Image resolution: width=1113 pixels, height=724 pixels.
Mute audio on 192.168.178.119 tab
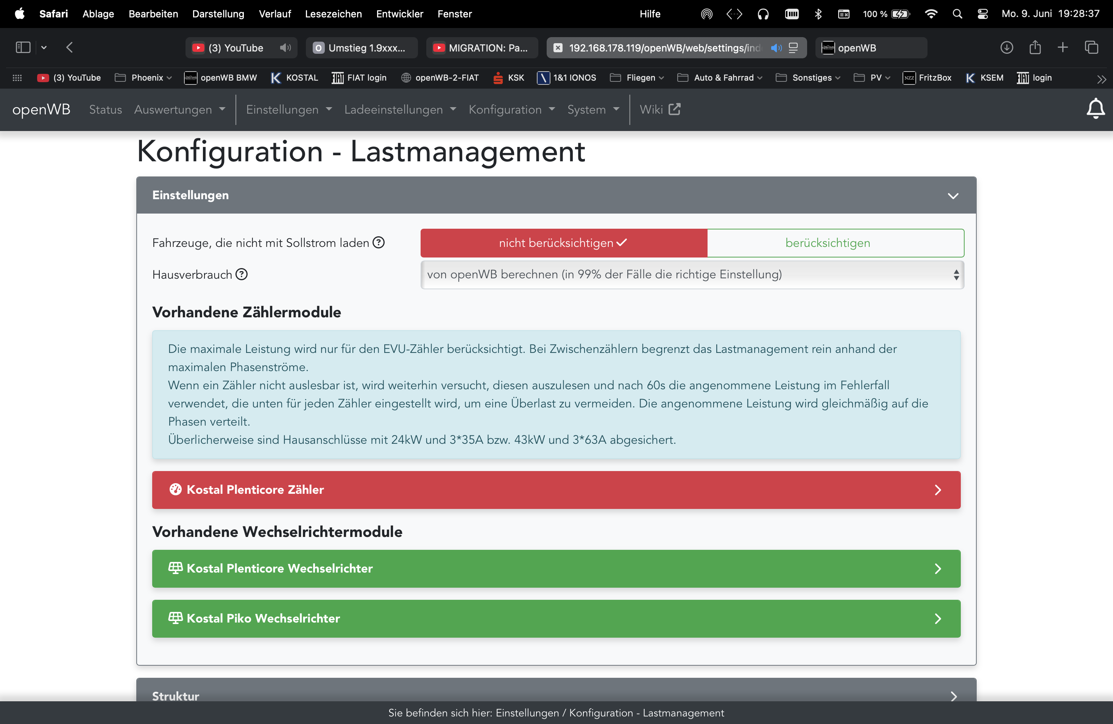[776, 48]
